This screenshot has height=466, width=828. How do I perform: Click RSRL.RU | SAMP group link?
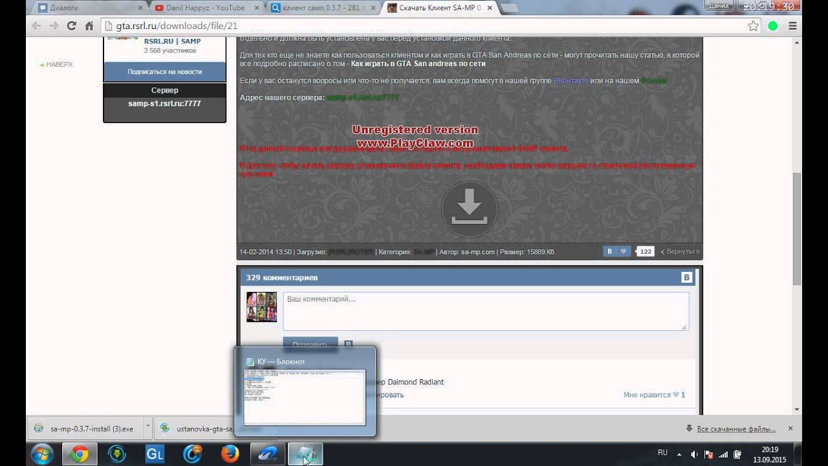pyautogui.click(x=172, y=41)
